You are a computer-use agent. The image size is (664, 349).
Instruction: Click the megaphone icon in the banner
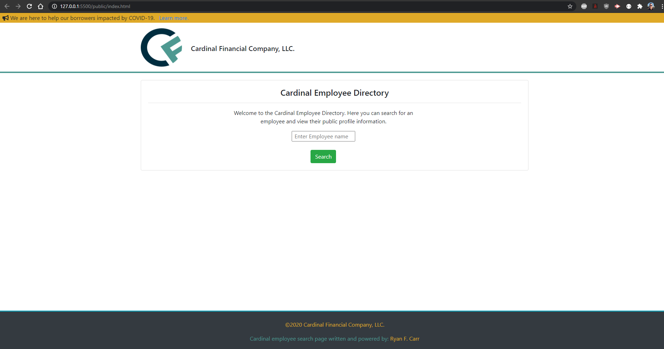tap(5, 18)
